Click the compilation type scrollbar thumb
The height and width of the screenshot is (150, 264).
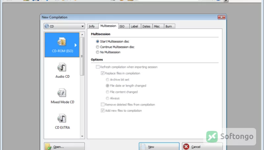tap(82, 56)
